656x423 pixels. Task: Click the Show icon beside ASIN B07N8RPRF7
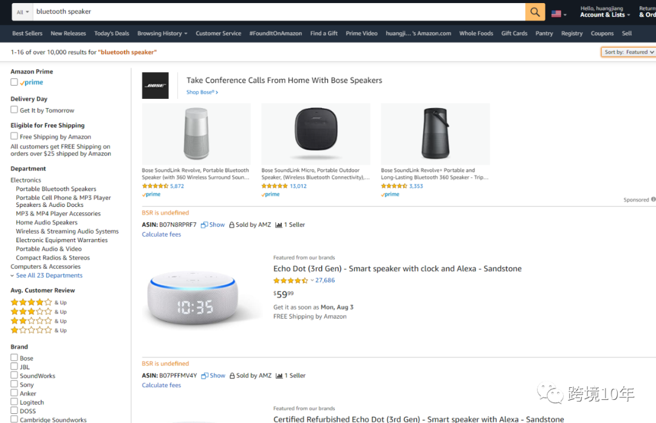pyautogui.click(x=205, y=225)
